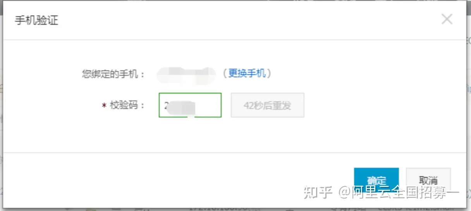The width and height of the screenshot is (471, 211).
Task: Click the blurred digits inside code field
Action: 182,107
